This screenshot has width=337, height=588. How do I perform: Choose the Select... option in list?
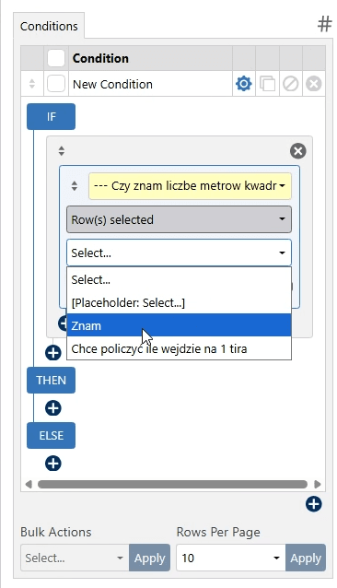pos(179,280)
